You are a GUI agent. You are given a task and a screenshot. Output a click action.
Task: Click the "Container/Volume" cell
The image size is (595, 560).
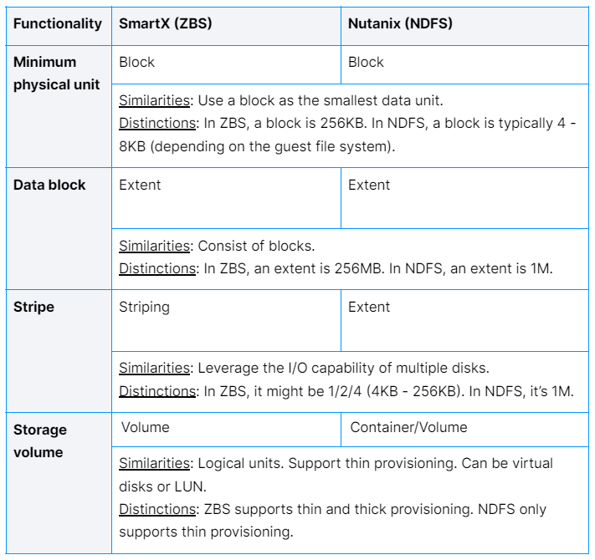click(408, 427)
